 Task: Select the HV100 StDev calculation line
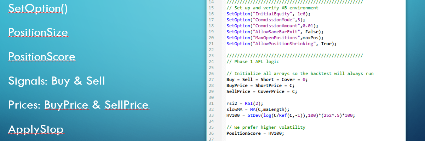coord(290,116)
